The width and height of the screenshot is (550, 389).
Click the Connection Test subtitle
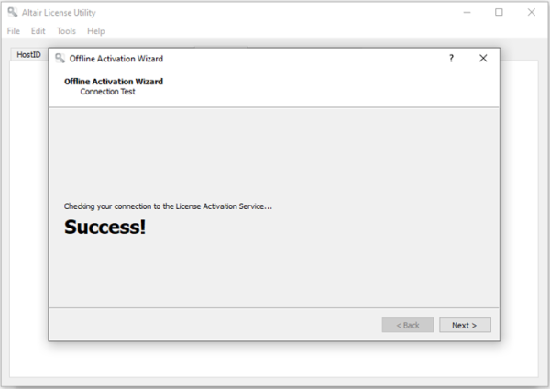click(107, 92)
